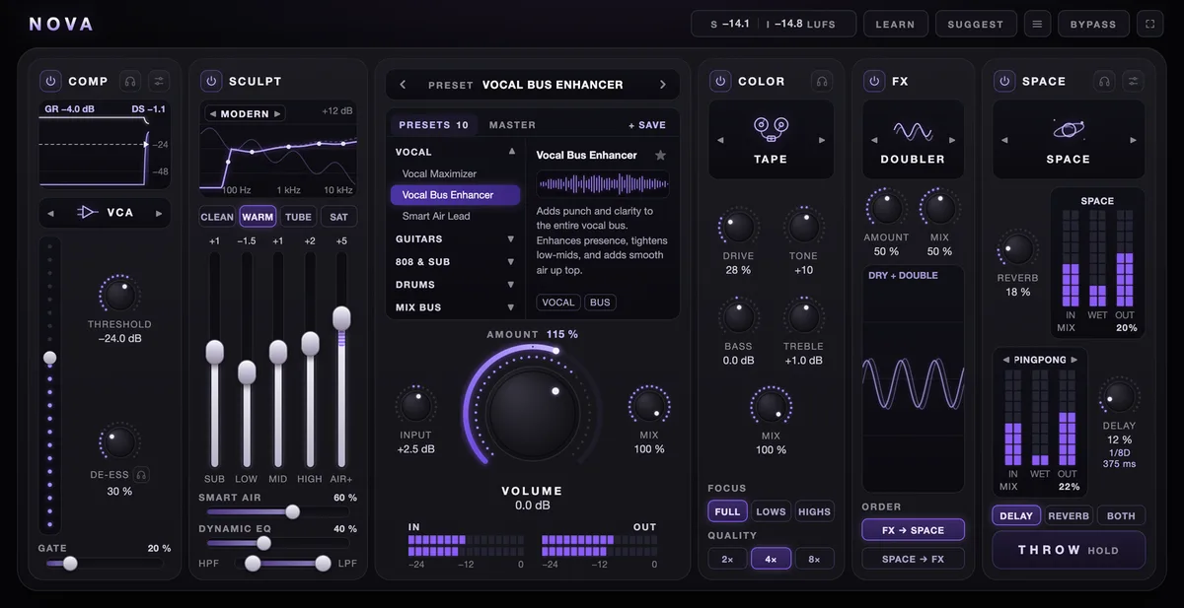Open the hamburger menu in top bar
Screen dimensions: 1184x608
(x=1036, y=24)
